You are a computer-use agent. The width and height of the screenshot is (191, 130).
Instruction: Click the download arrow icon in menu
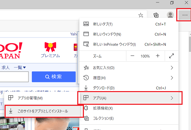(x=86, y=88)
